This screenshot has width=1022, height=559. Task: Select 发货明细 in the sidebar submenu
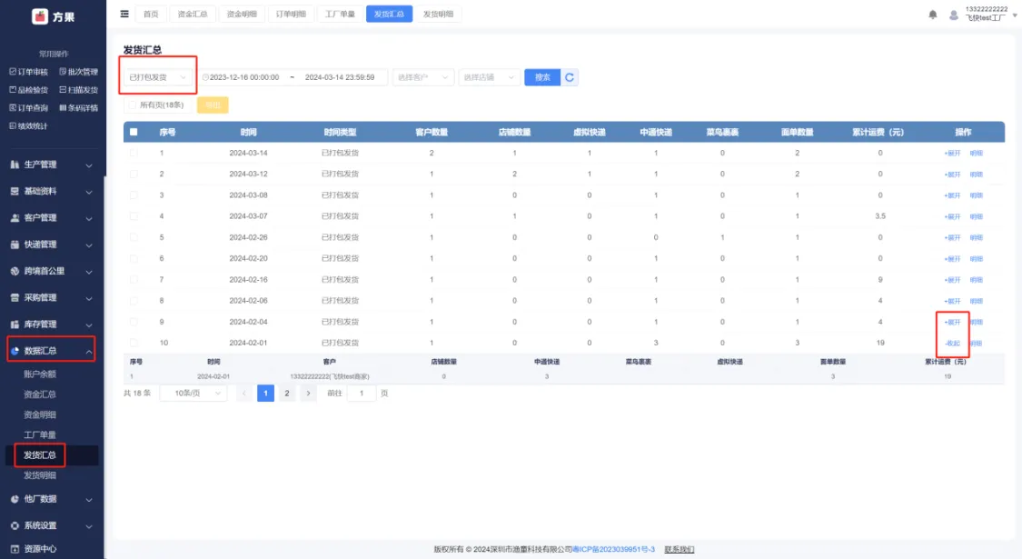40,475
